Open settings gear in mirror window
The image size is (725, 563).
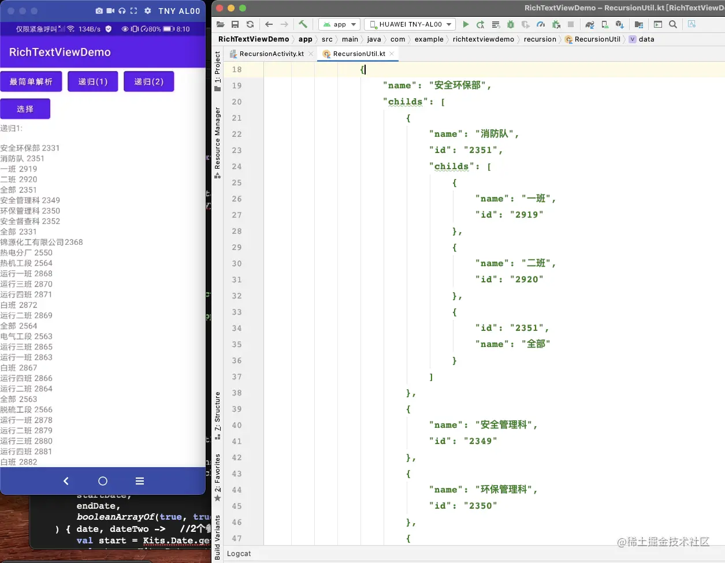coord(148,10)
